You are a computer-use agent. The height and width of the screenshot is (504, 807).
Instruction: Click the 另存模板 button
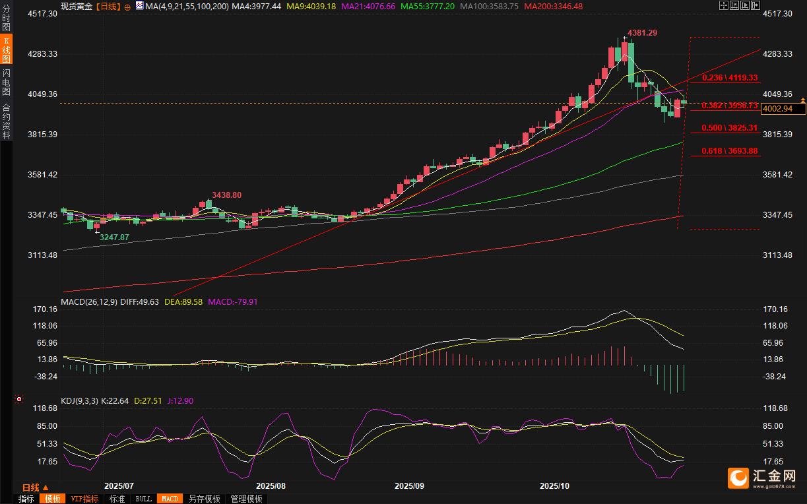204,499
